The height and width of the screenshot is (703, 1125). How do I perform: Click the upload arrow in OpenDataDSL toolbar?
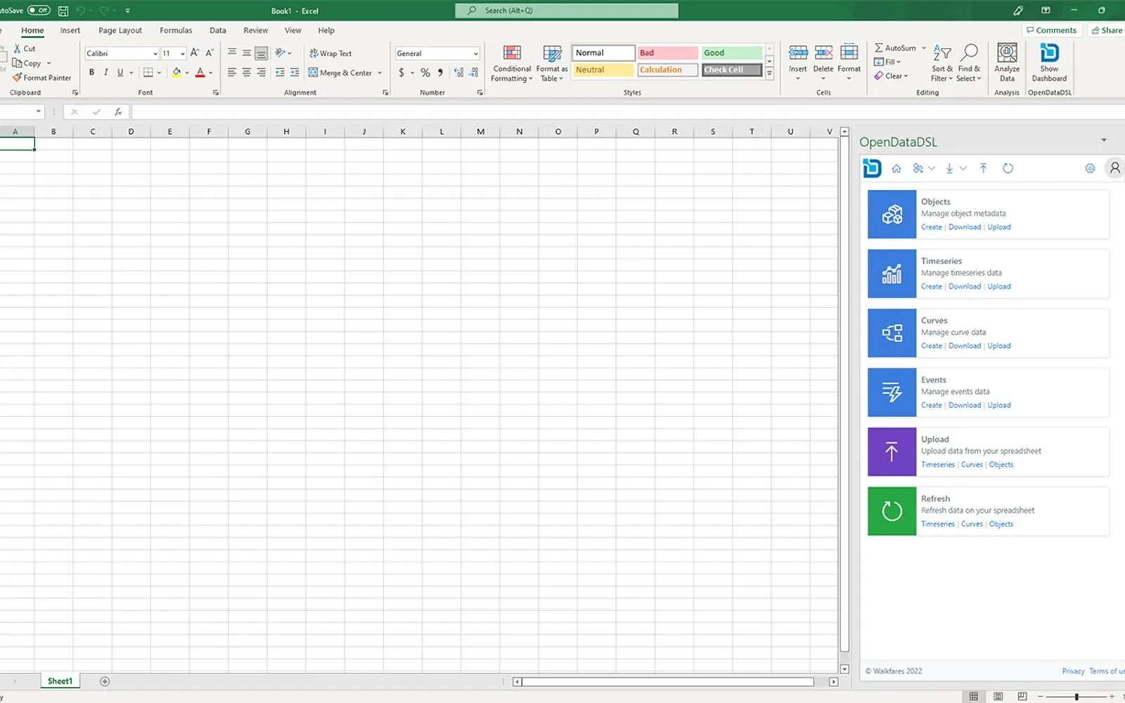[x=984, y=169]
